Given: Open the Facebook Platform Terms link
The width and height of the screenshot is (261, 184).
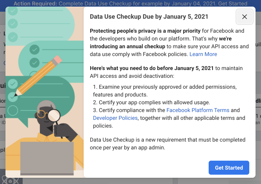Looking at the screenshot, I should (x=198, y=110).
